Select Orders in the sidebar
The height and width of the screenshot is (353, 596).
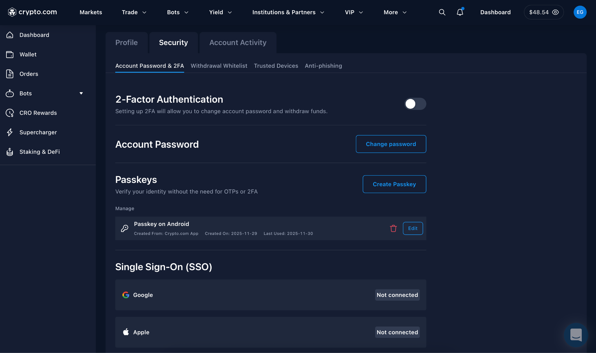(x=29, y=74)
